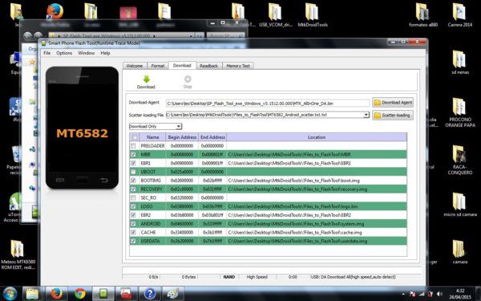This screenshot has height=301, width=481.
Task: Click the Location column header
Action: click(x=317, y=137)
